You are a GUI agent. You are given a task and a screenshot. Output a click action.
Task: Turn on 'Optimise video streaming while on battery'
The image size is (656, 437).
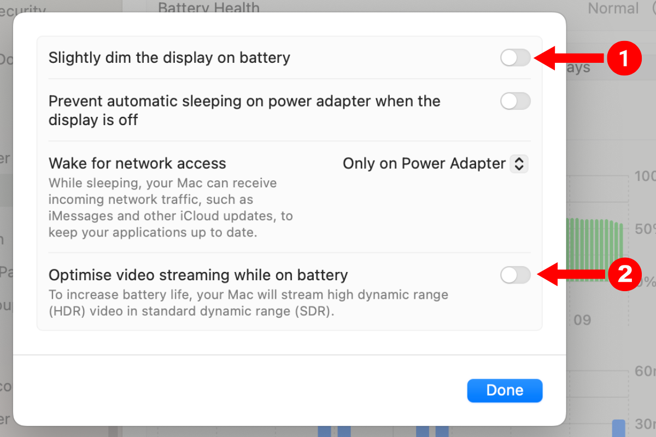[515, 275]
